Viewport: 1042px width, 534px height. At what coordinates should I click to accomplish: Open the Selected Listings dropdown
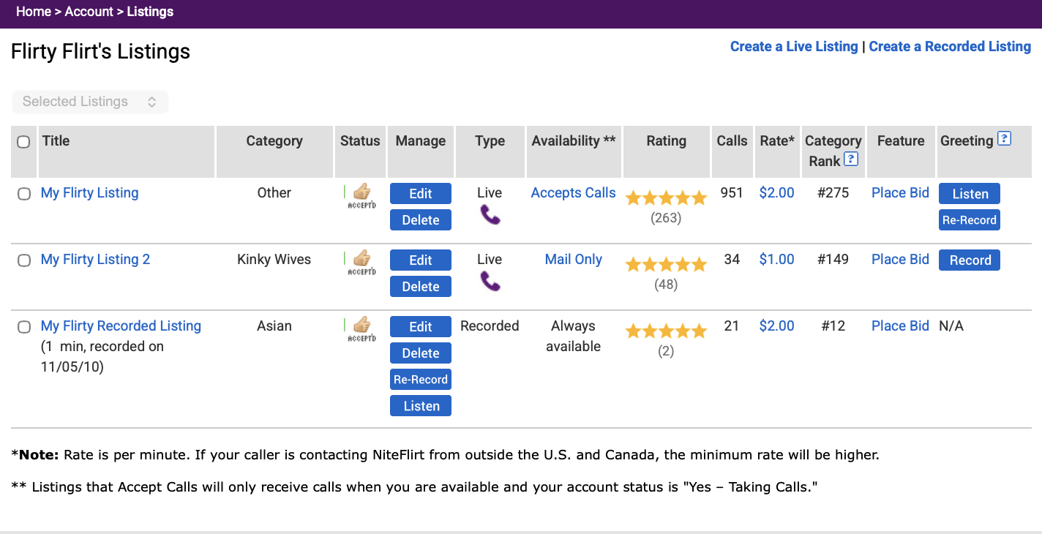coord(90,102)
